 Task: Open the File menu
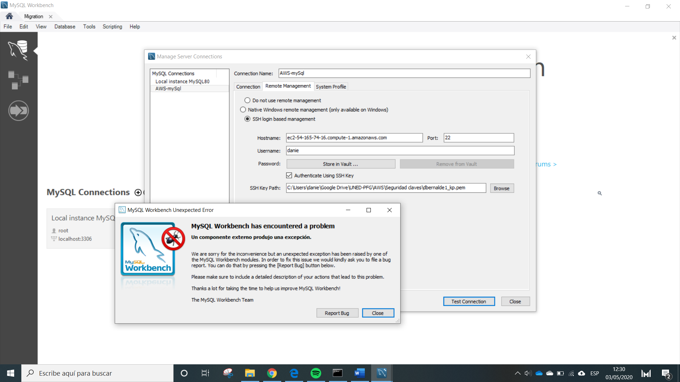point(8,27)
